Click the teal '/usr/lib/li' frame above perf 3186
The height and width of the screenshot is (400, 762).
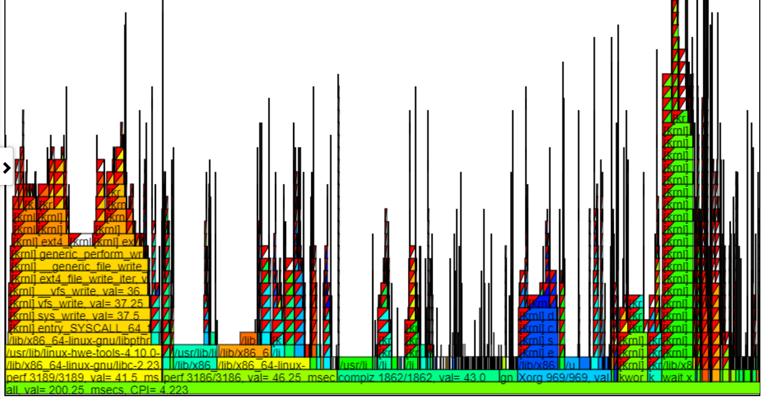pyautogui.click(x=195, y=352)
